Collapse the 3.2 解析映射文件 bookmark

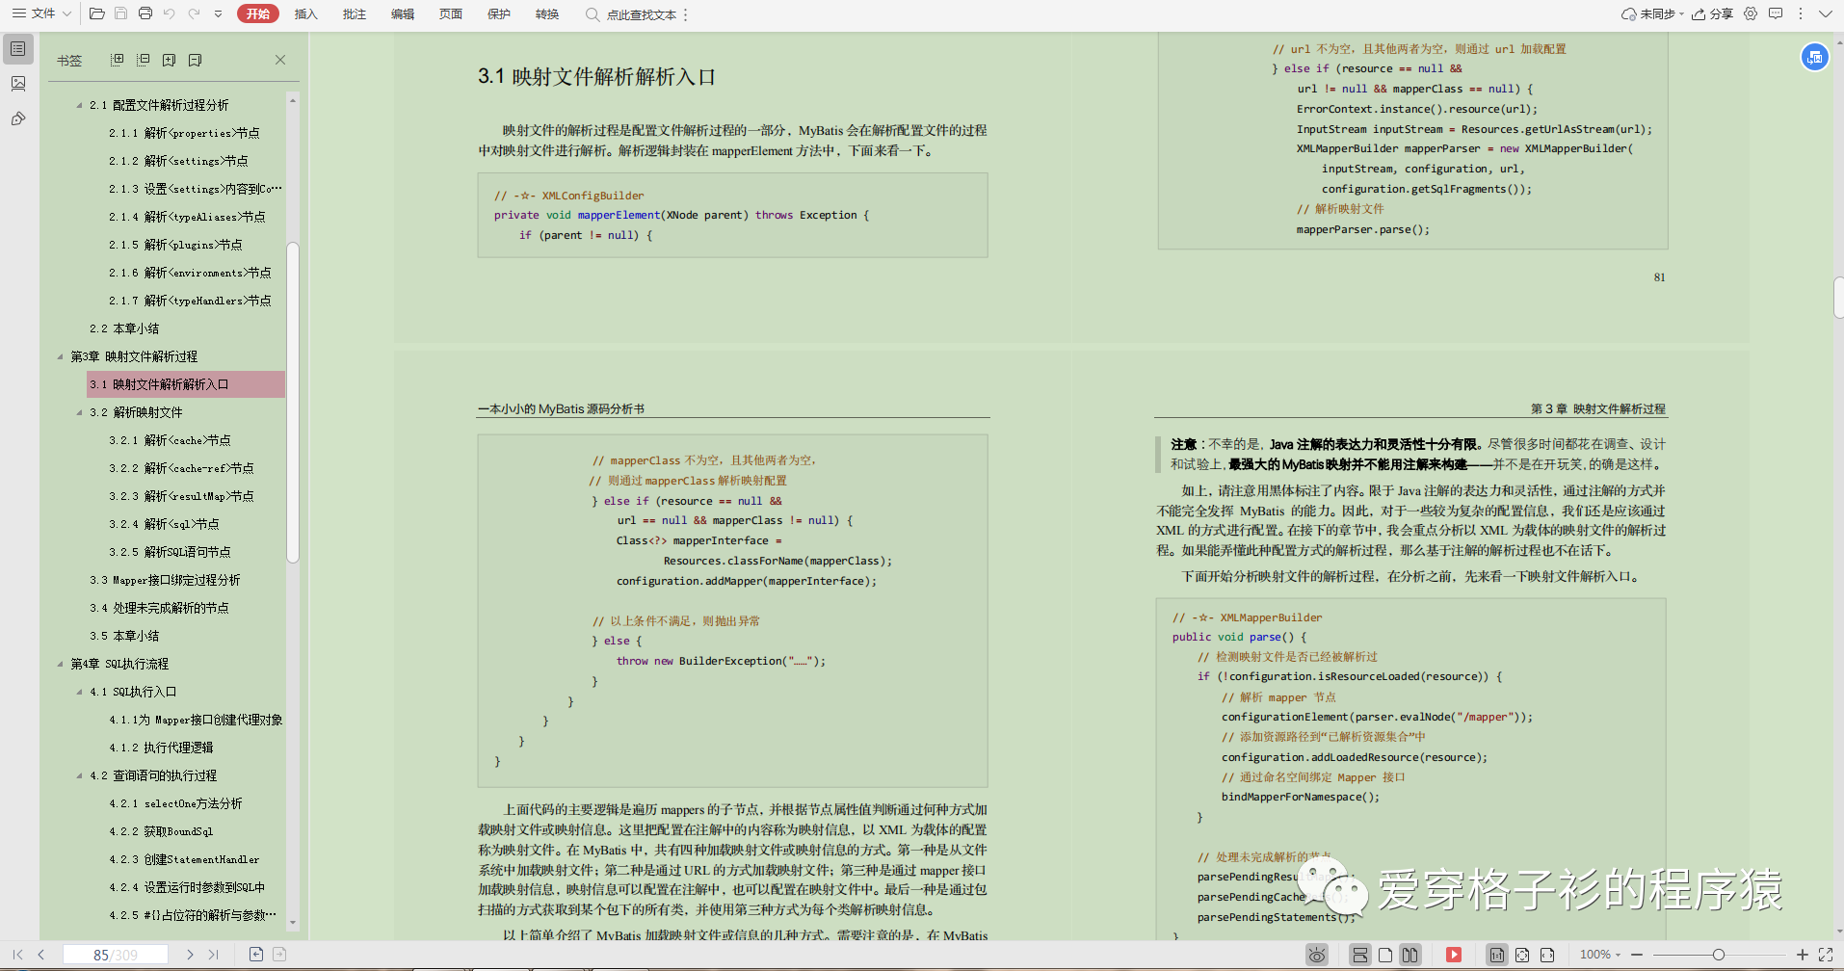pyautogui.click(x=80, y=412)
